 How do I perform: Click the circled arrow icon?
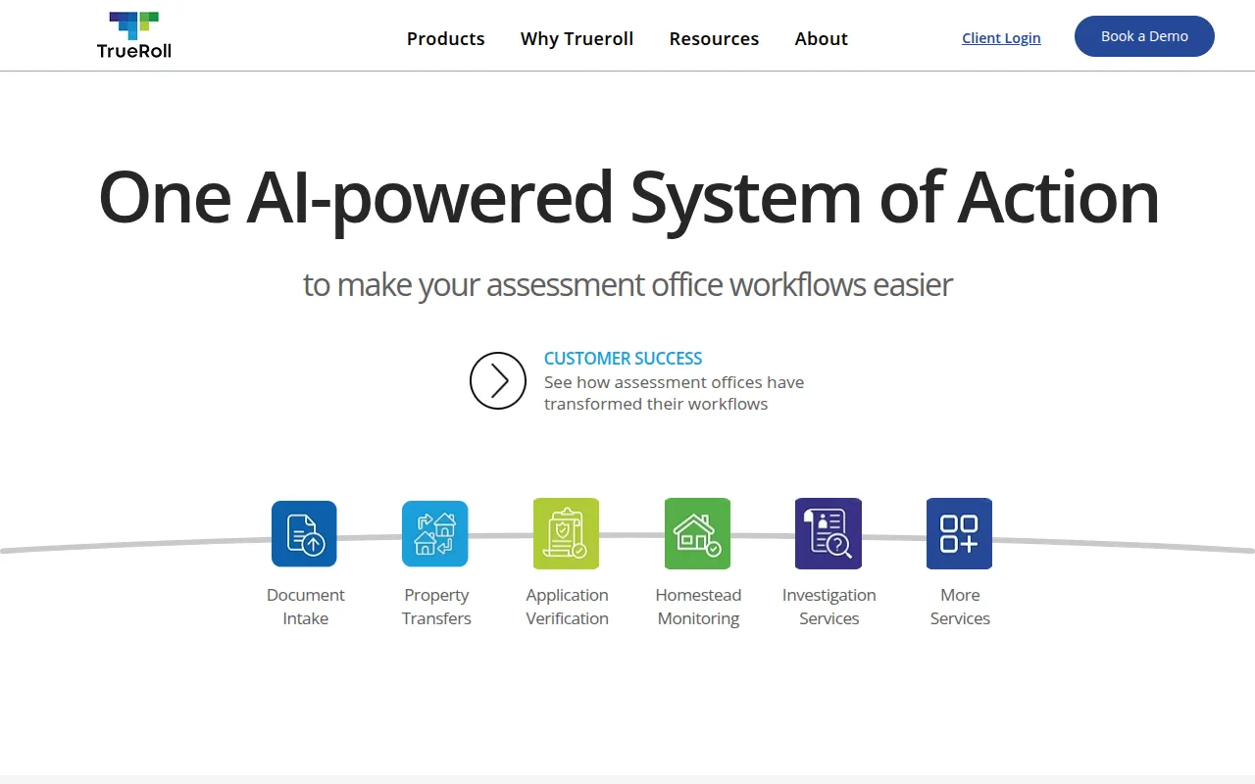(498, 380)
